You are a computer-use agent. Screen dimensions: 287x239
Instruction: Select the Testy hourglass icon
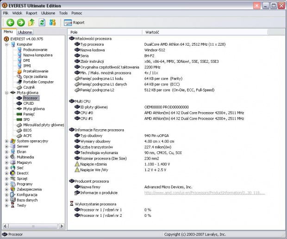coord(12,205)
